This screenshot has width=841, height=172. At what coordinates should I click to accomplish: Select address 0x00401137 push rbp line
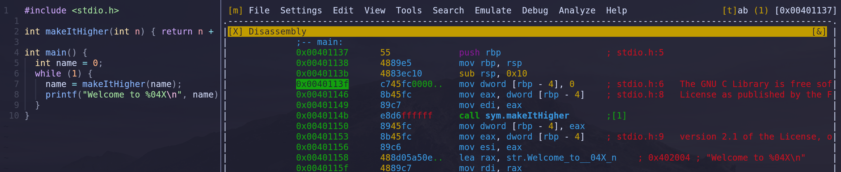(x=322, y=53)
